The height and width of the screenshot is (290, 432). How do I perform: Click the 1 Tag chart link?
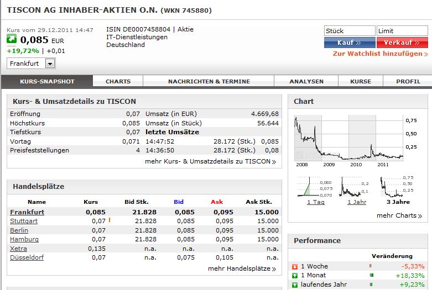316,202
